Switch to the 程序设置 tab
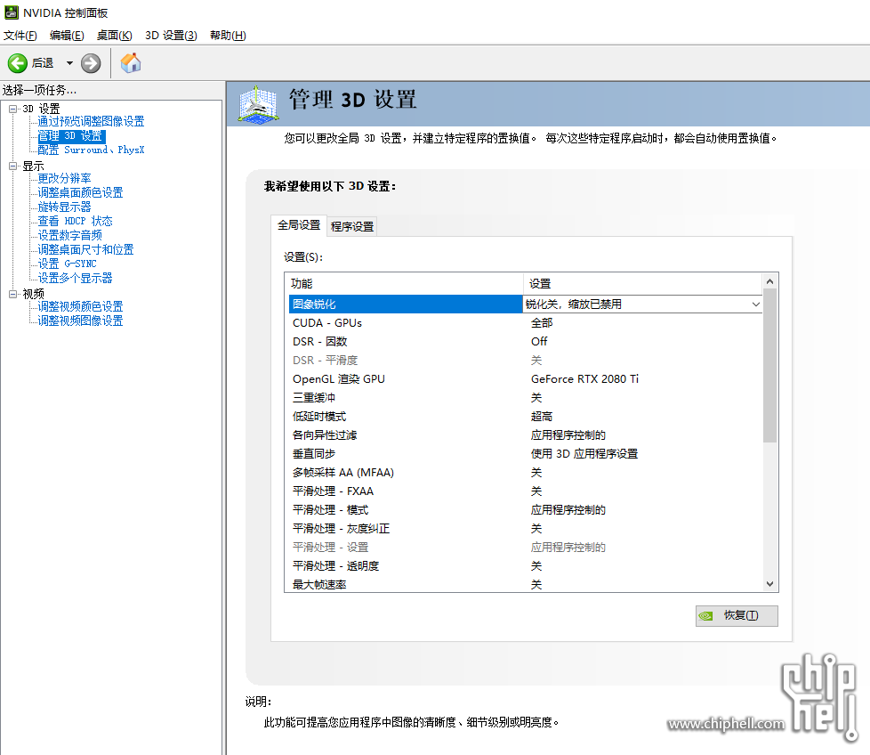This screenshot has width=870, height=755. (352, 226)
